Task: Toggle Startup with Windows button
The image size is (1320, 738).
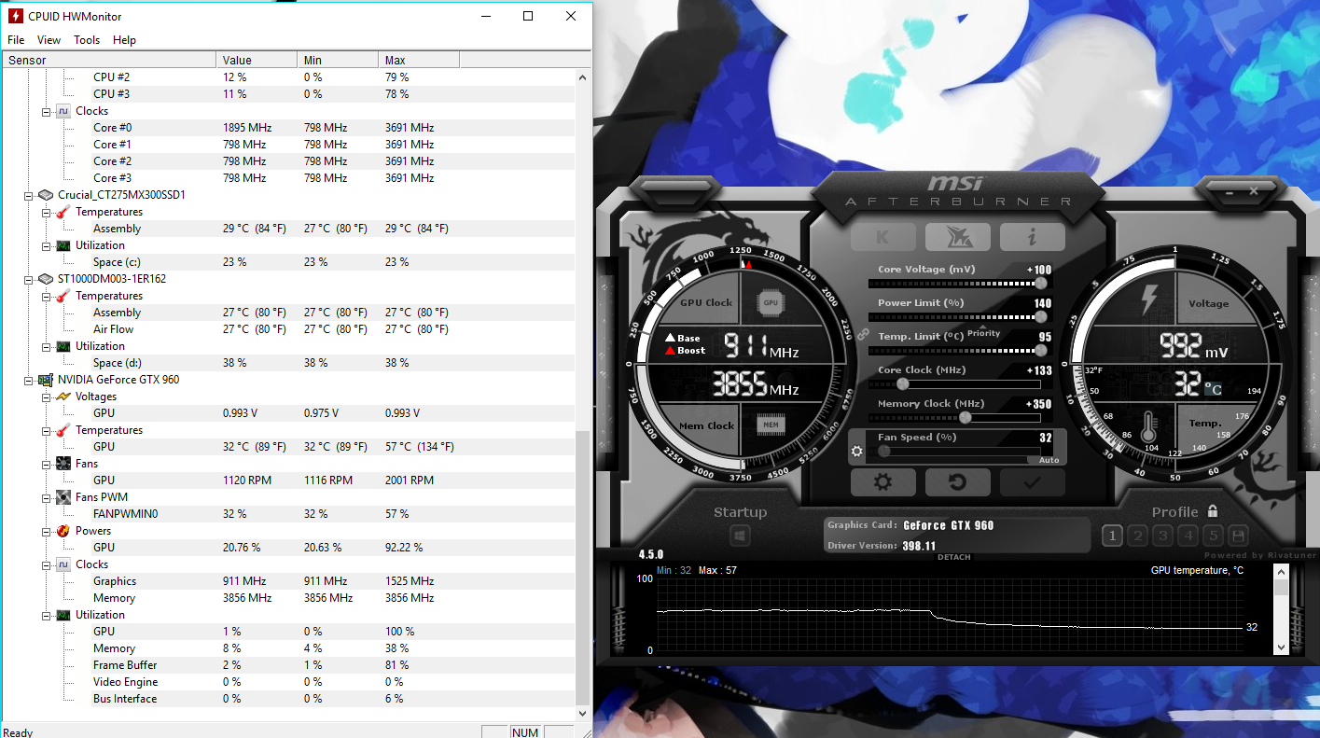Action: 740,536
